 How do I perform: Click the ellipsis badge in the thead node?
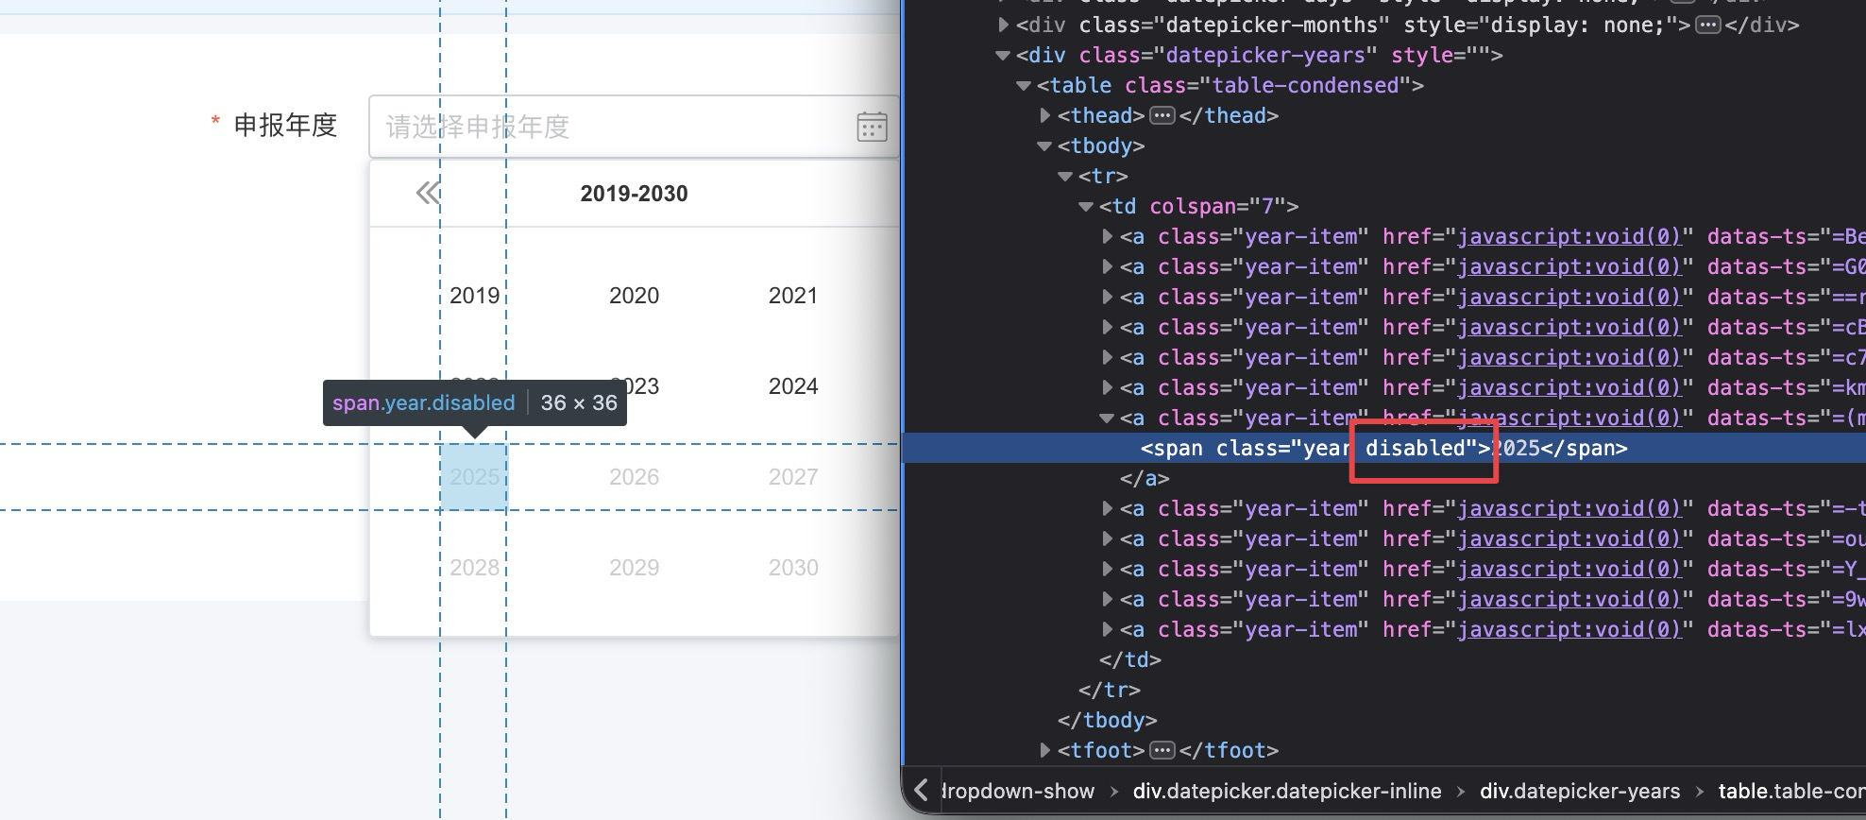click(1162, 115)
